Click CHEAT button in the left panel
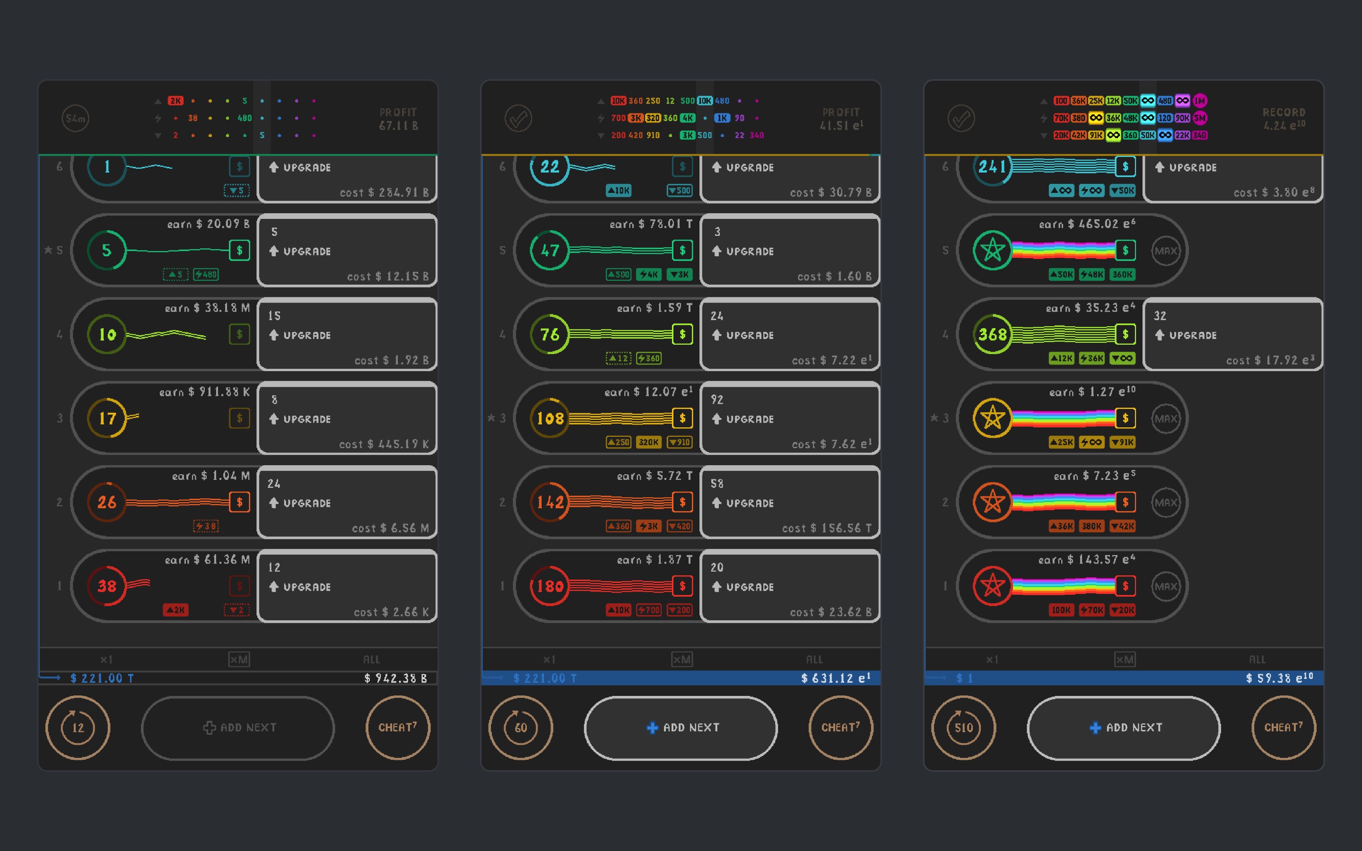Screen dimensions: 1362x851 [398, 728]
